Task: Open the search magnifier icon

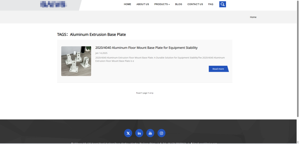Action: pos(222,4)
